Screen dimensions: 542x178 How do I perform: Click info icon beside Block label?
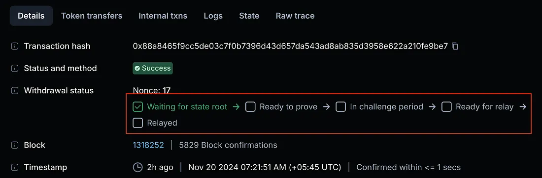coord(14,145)
